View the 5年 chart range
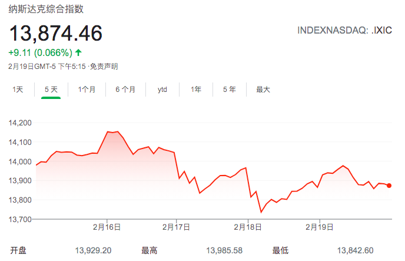This screenshot has width=405, height=261. click(x=229, y=90)
